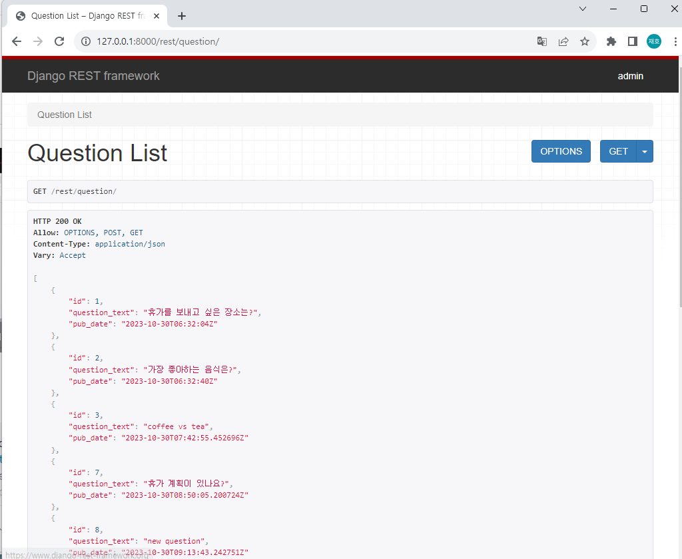682x559 pixels.
Task: Open the Chrome three-dot menu
Action: (x=675, y=41)
